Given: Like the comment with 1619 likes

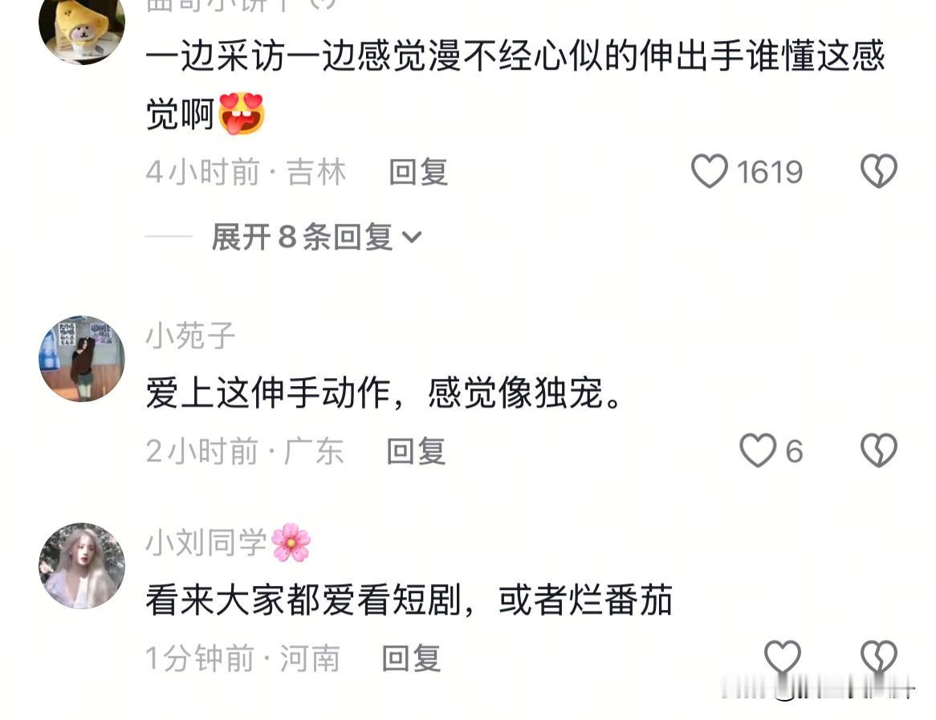Looking at the screenshot, I should [x=709, y=171].
